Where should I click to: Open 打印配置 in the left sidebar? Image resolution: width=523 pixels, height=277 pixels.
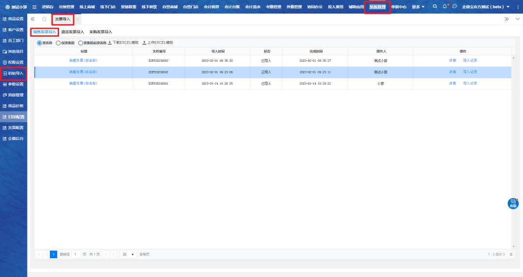tap(16, 117)
